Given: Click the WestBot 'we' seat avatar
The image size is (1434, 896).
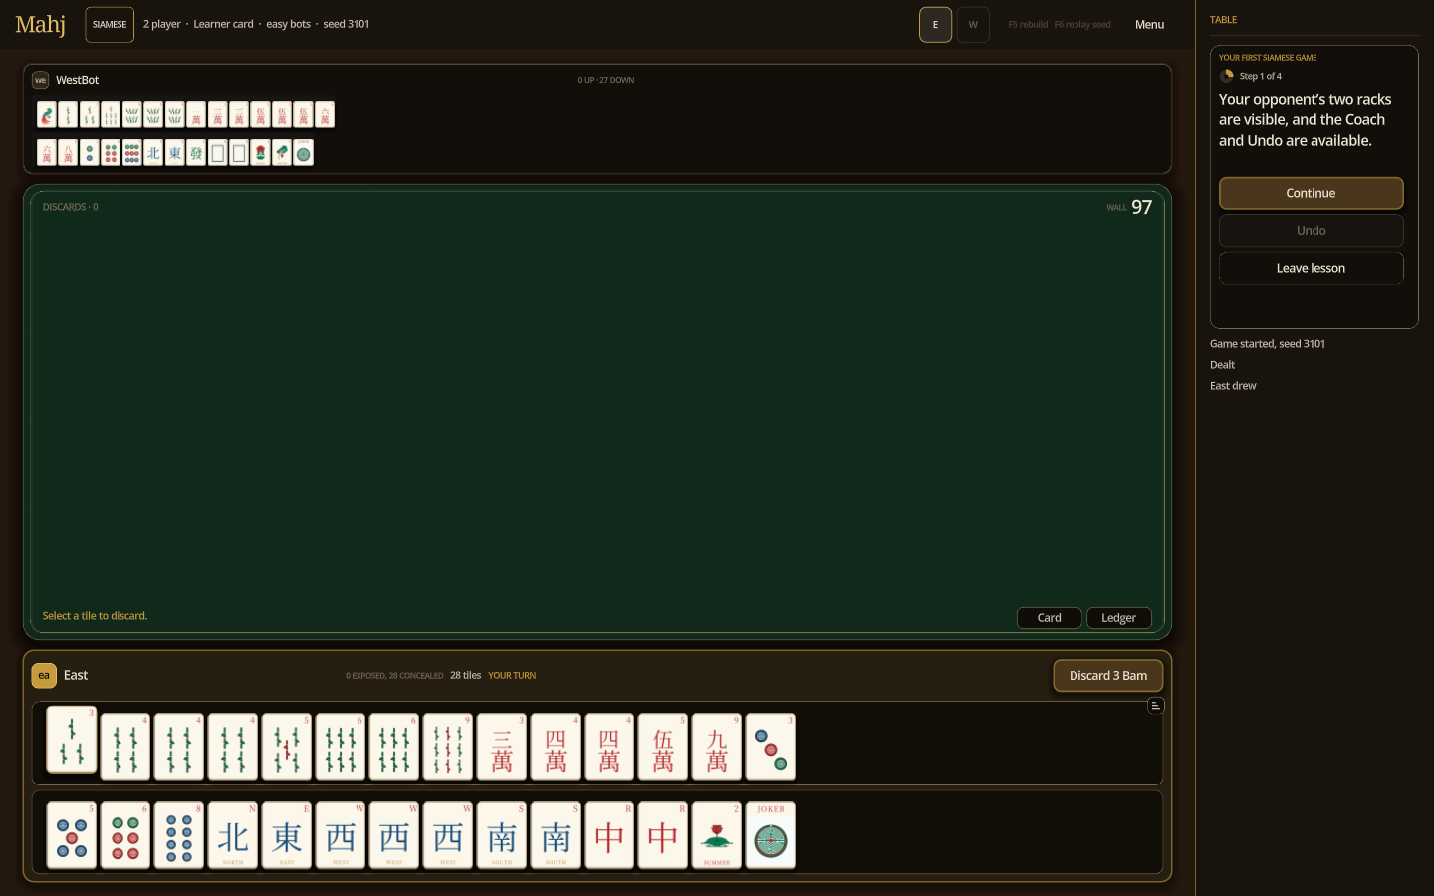Looking at the screenshot, I should point(41,80).
